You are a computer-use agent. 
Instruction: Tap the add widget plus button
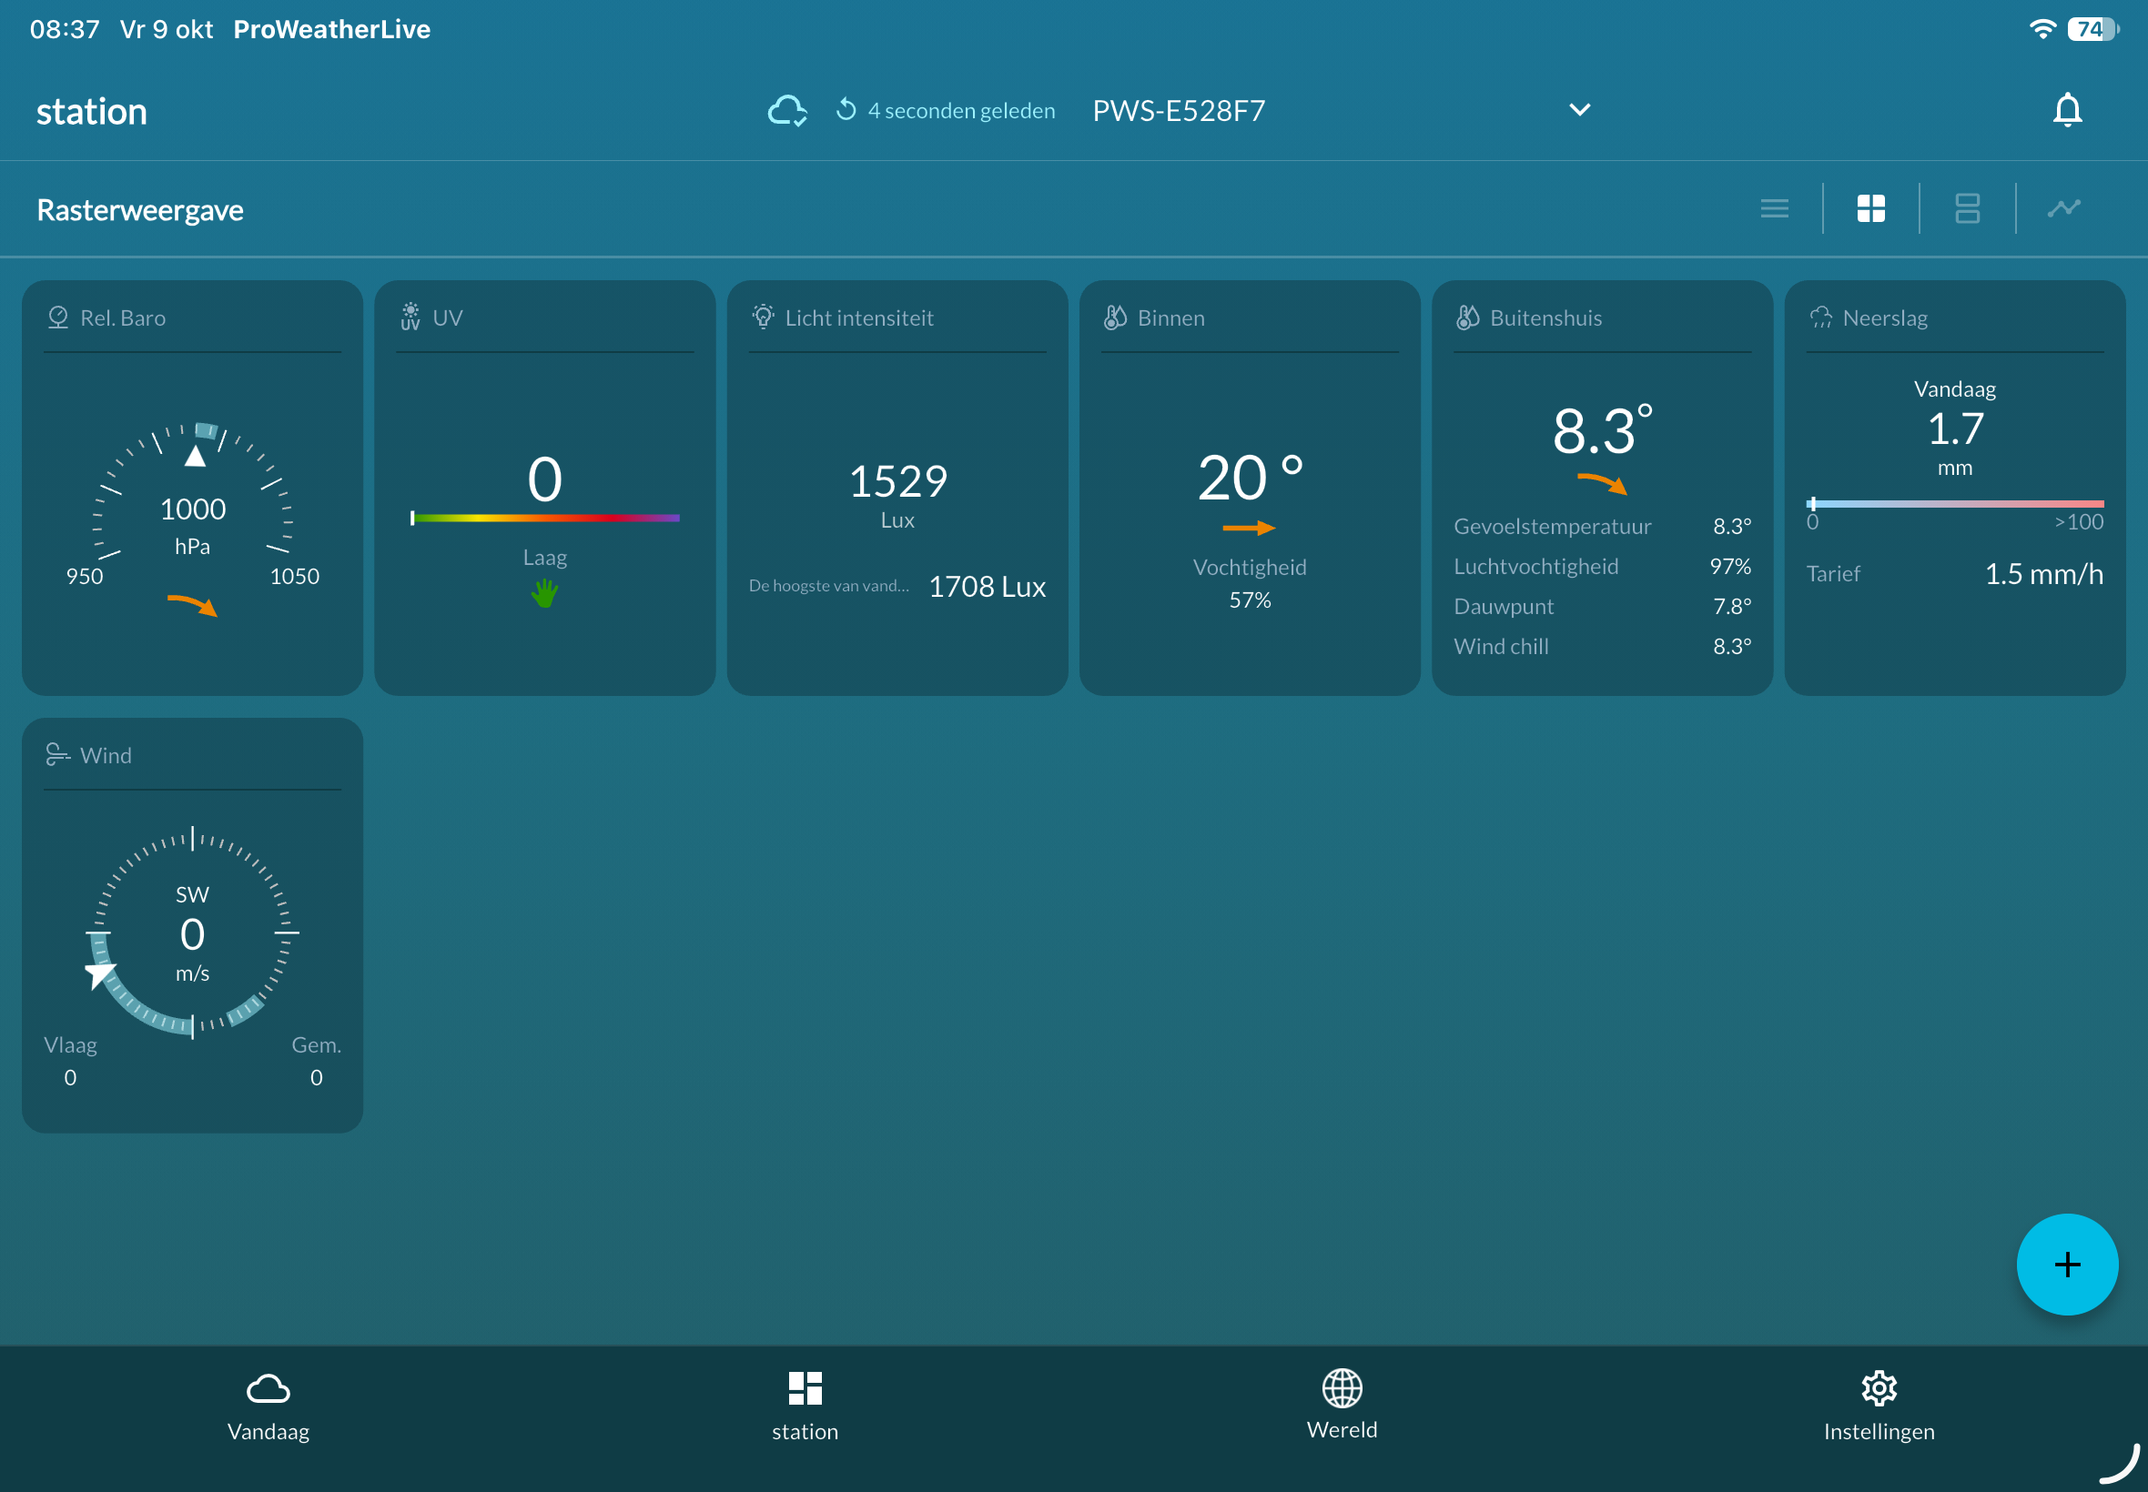pos(2067,1265)
